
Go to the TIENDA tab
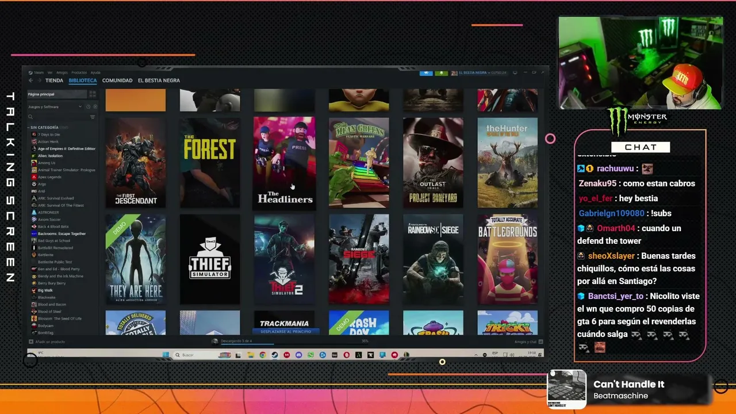(x=54, y=80)
